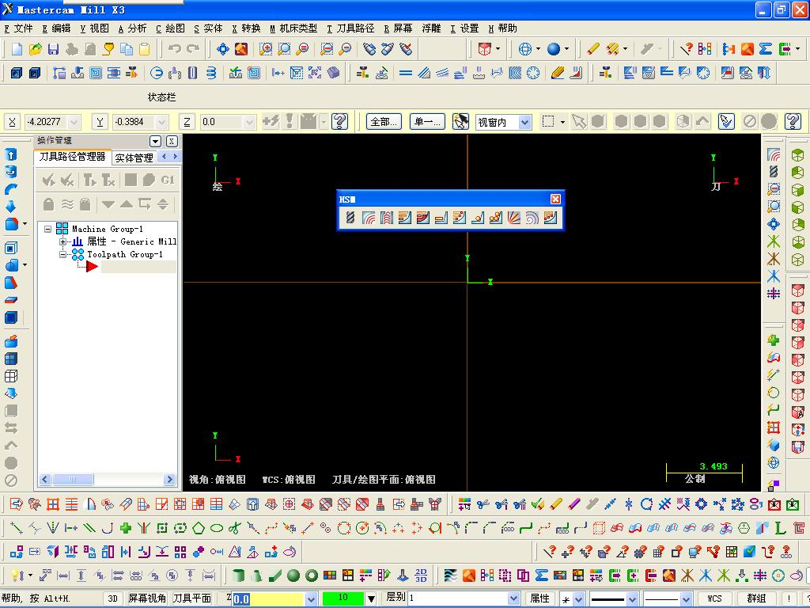
Task: Click the 群组 button
Action: point(756,598)
